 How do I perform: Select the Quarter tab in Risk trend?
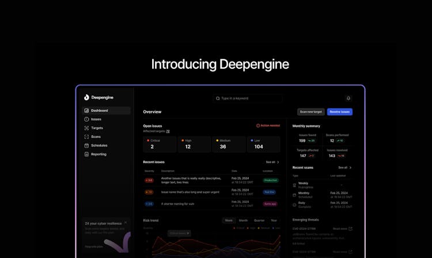coord(259,220)
